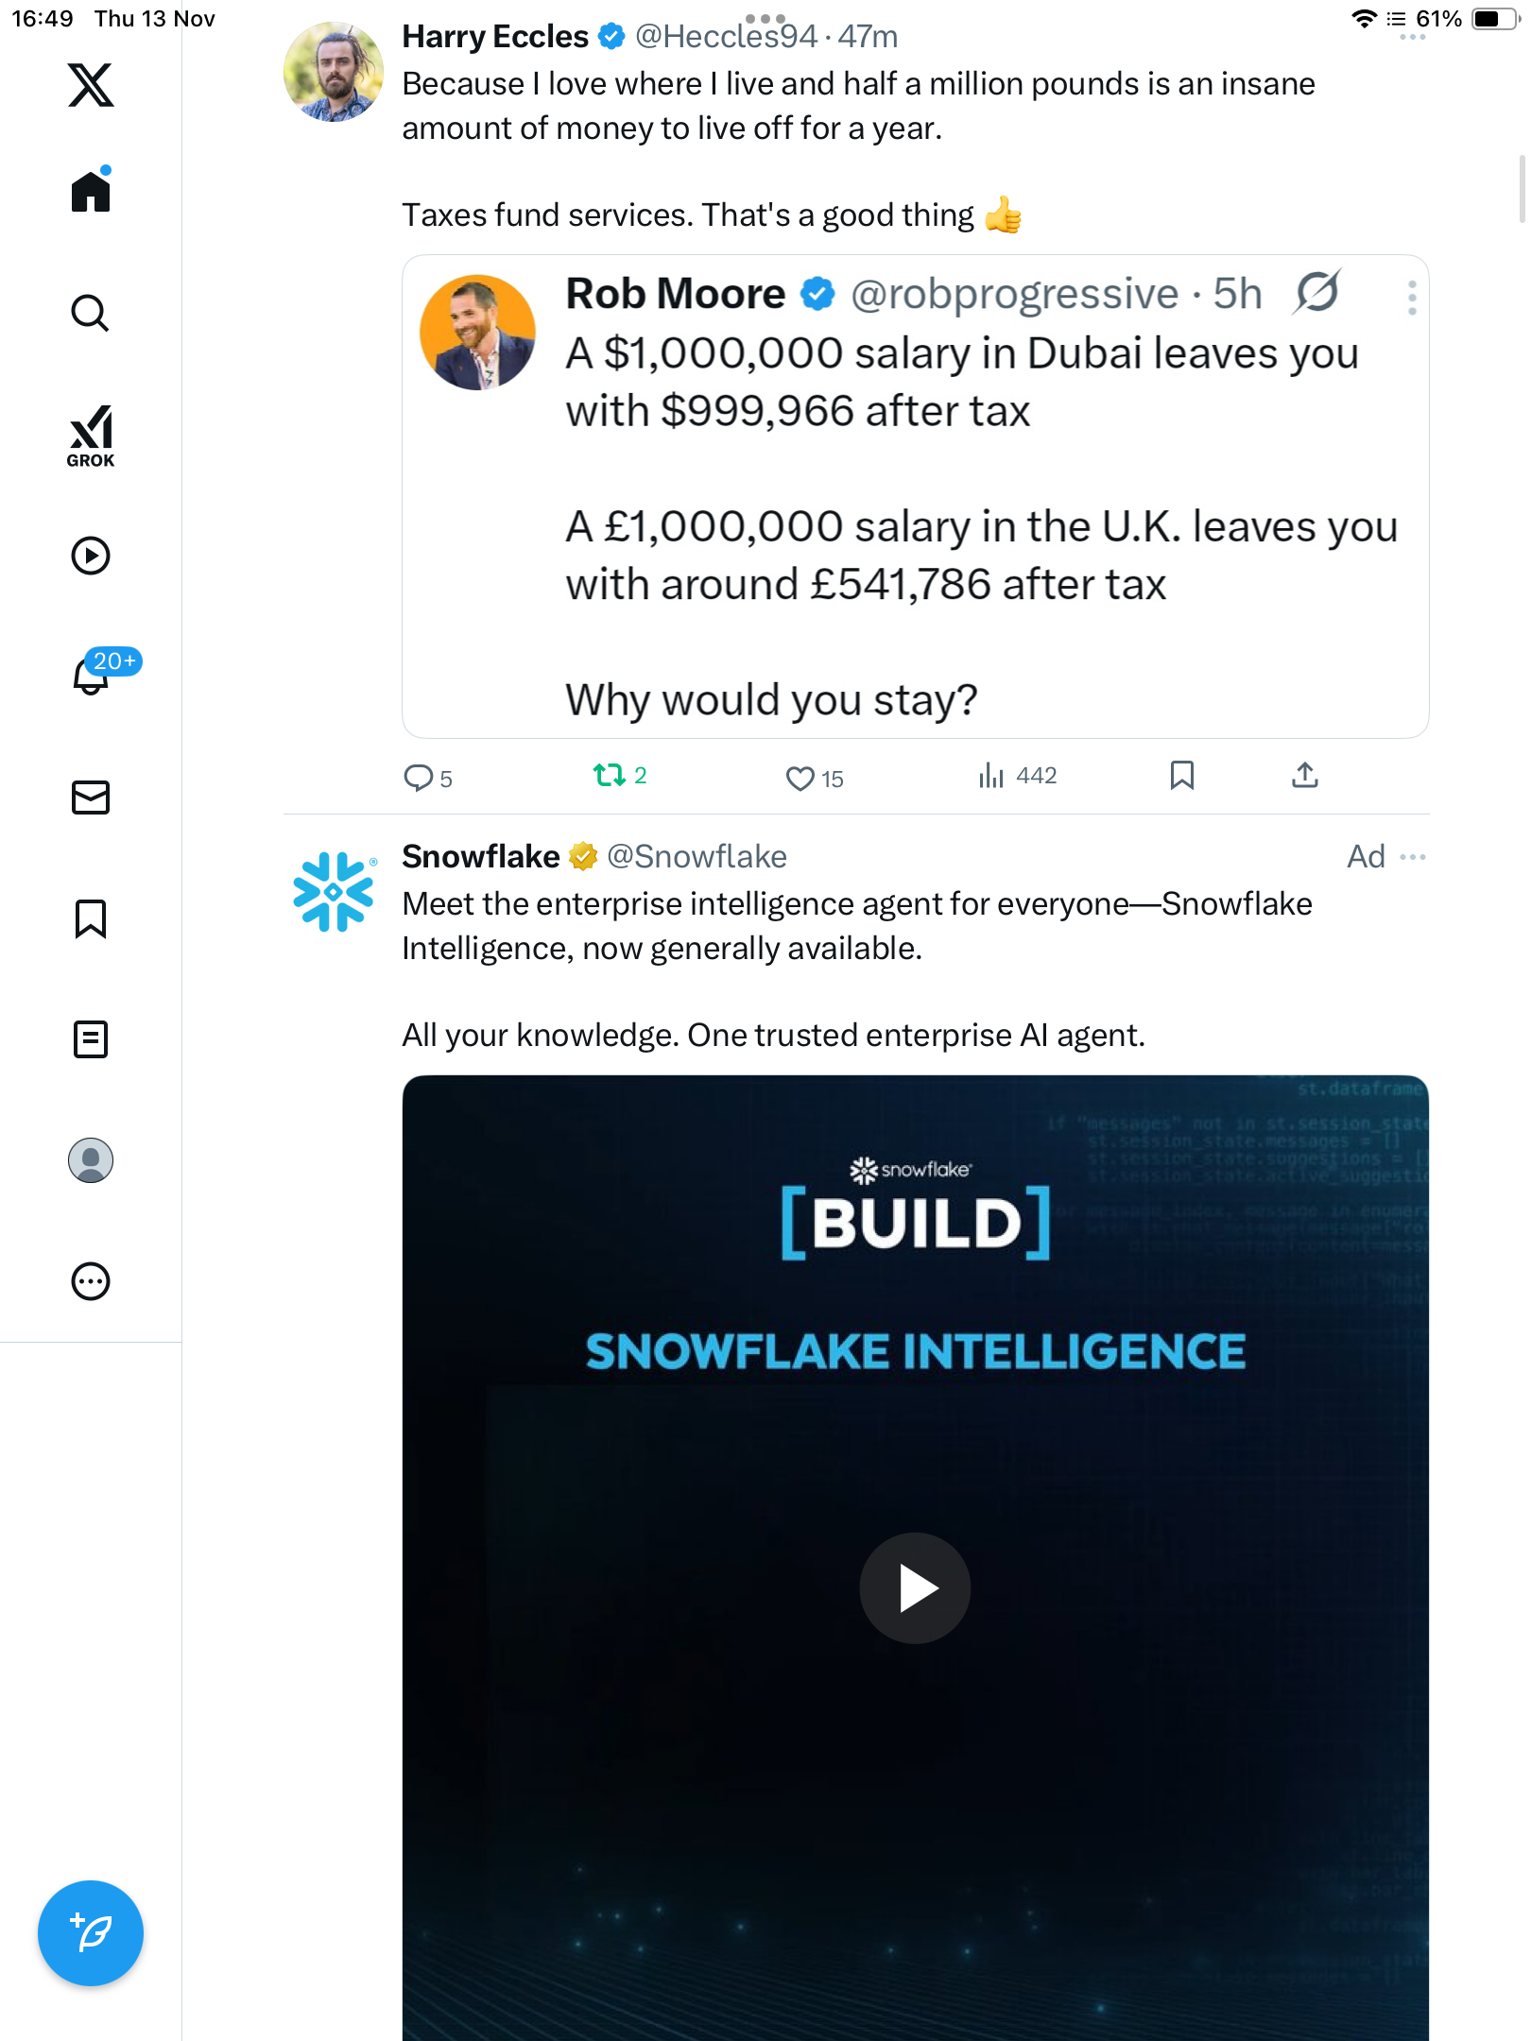Compose a new post

tap(91, 1933)
